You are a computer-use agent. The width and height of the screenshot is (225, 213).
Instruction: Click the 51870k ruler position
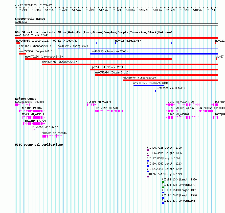tap(211, 10)
